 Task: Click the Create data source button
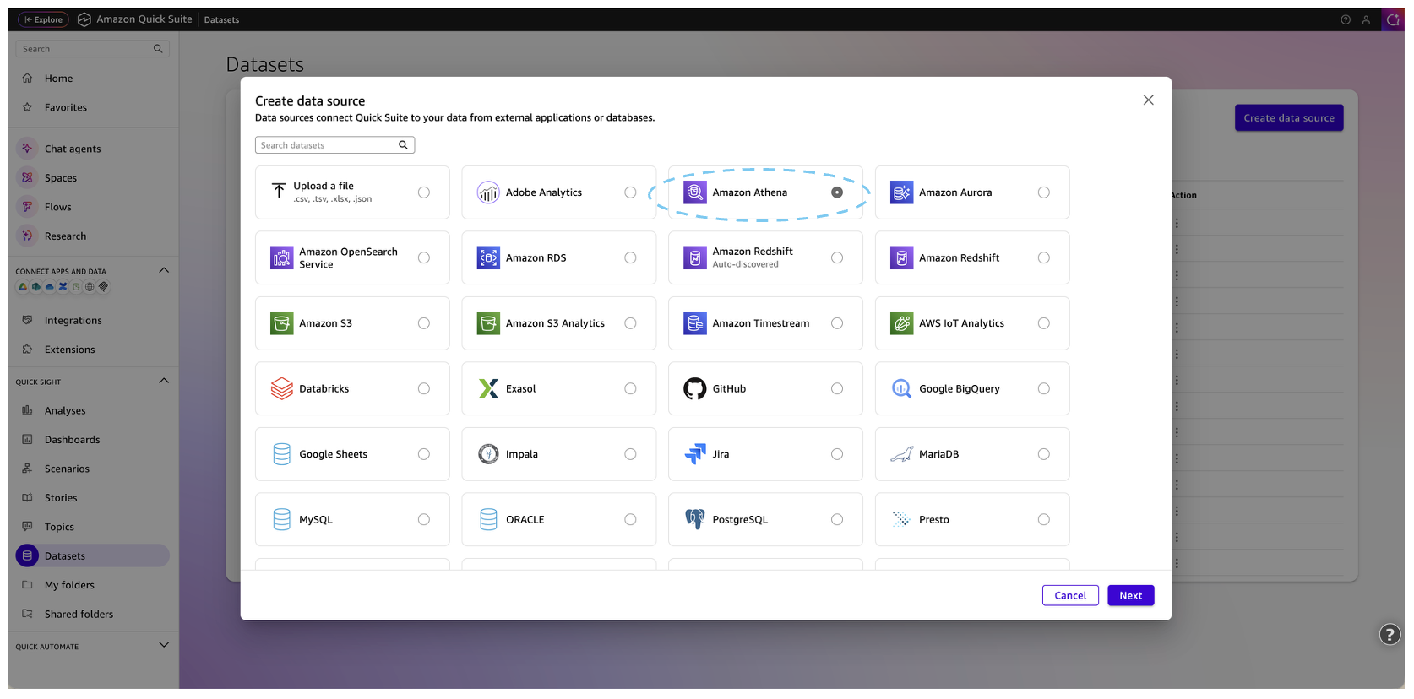[x=1289, y=118]
